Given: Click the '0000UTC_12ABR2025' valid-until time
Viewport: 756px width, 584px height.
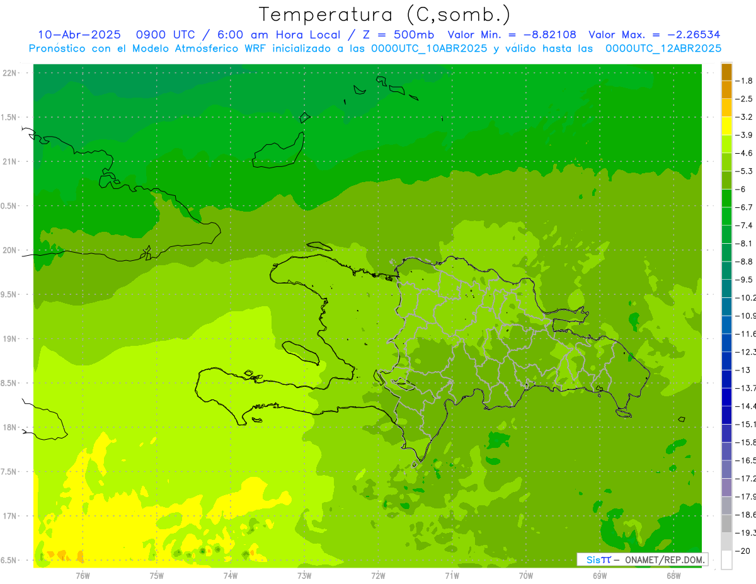Looking at the screenshot, I should [663, 49].
